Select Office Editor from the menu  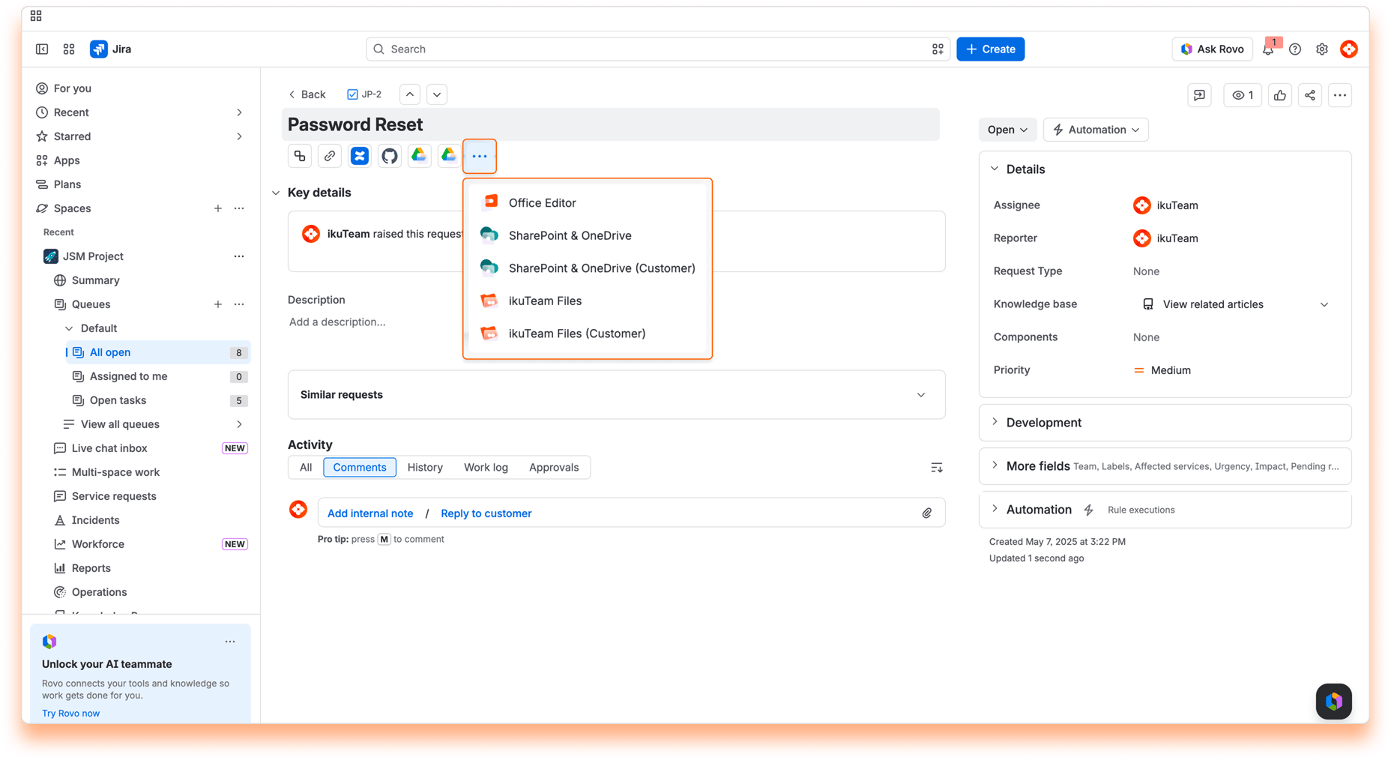588,202
